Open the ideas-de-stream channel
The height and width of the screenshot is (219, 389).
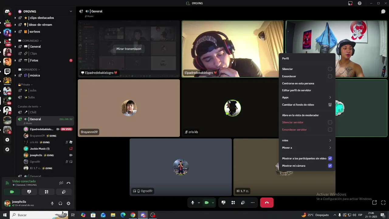pos(45,25)
